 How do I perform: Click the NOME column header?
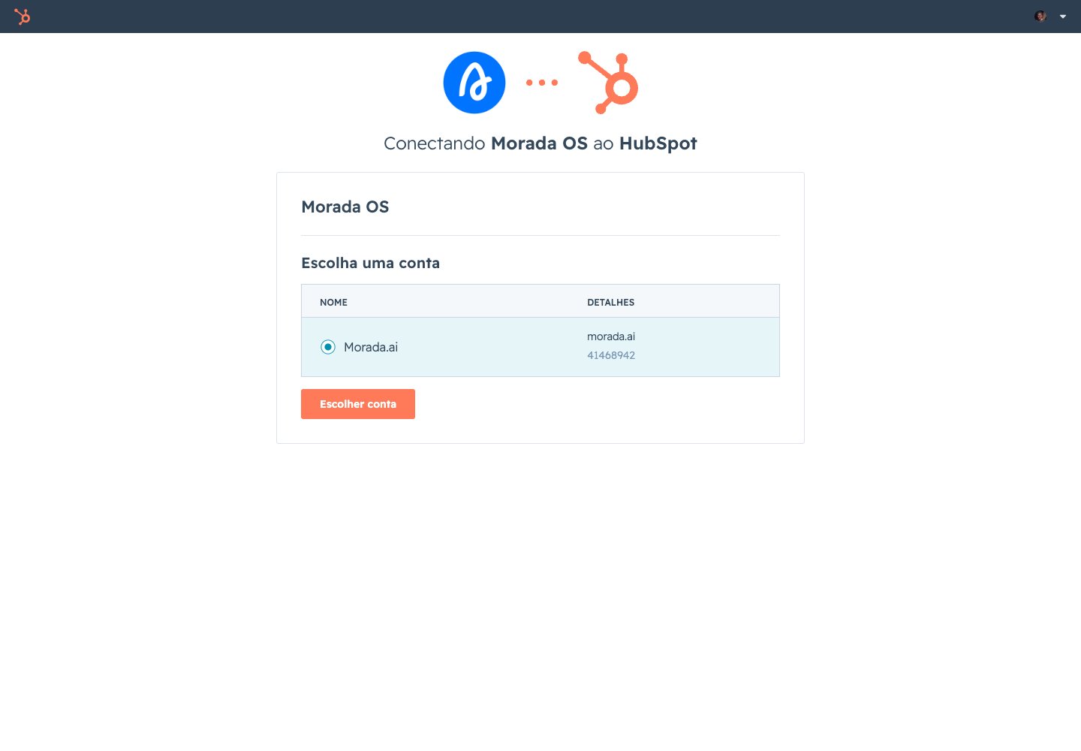[x=333, y=302]
